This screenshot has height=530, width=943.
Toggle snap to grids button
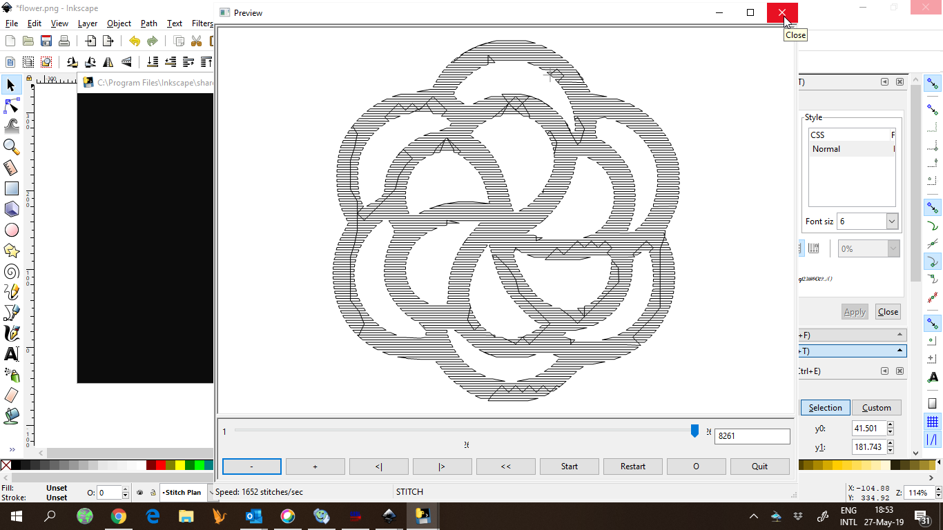tap(933, 422)
